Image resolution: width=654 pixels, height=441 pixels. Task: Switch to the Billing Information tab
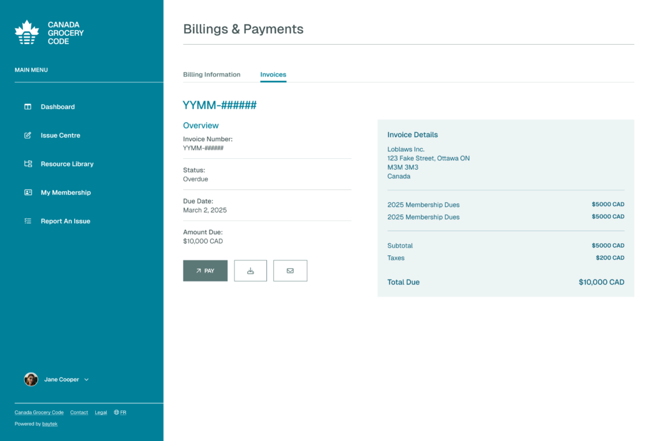tap(211, 75)
